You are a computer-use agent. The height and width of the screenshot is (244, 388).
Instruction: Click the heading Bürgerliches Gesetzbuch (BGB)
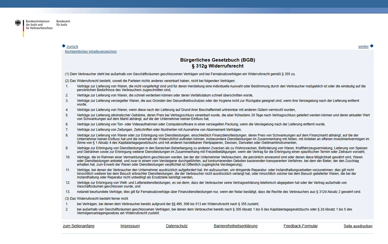[218, 60]
